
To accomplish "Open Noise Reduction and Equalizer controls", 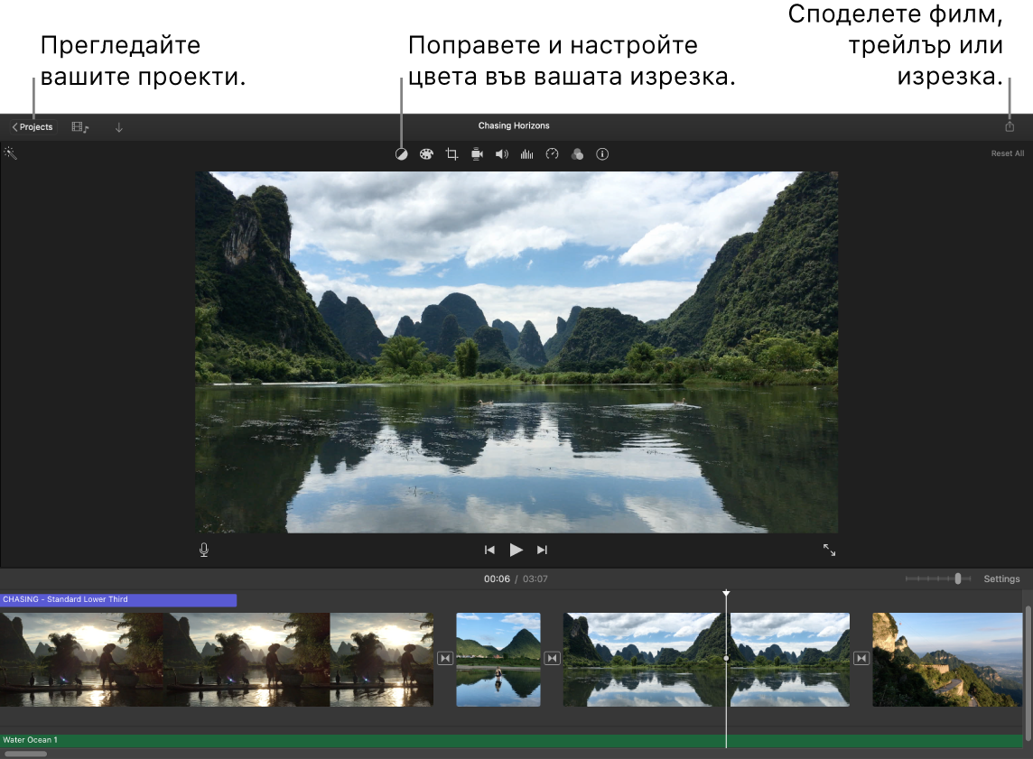I will [526, 153].
